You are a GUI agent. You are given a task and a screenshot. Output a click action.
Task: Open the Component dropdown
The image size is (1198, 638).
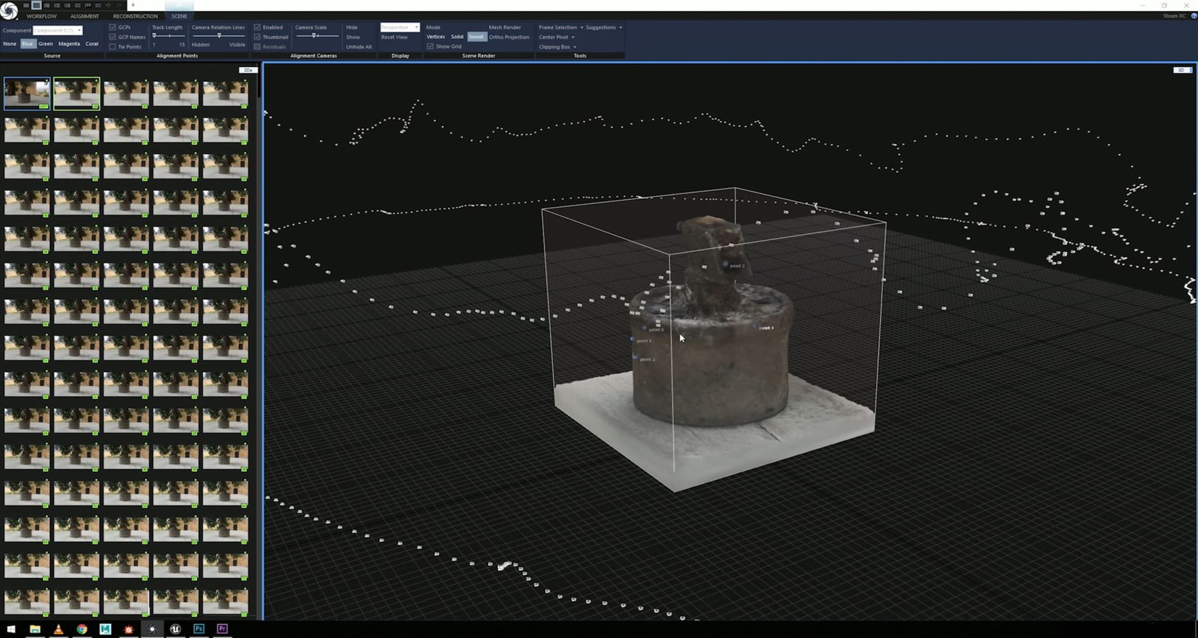pos(58,31)
